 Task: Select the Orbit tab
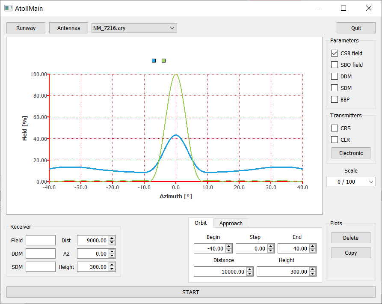click(x=201, y=223)
